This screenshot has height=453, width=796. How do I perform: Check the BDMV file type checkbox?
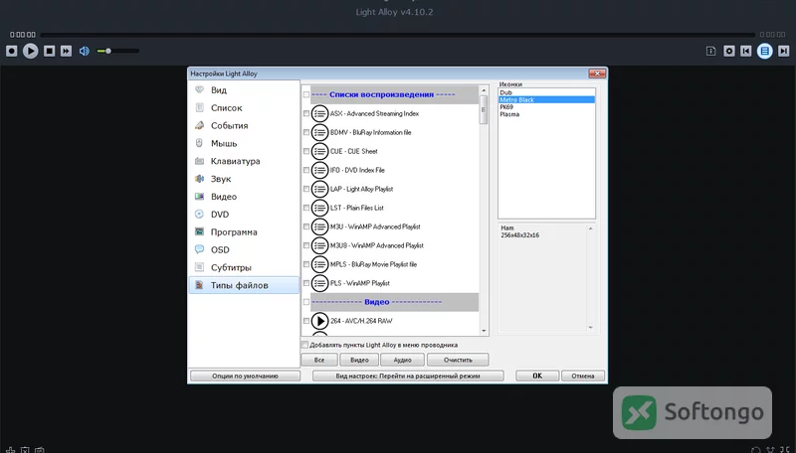point(306,132)
